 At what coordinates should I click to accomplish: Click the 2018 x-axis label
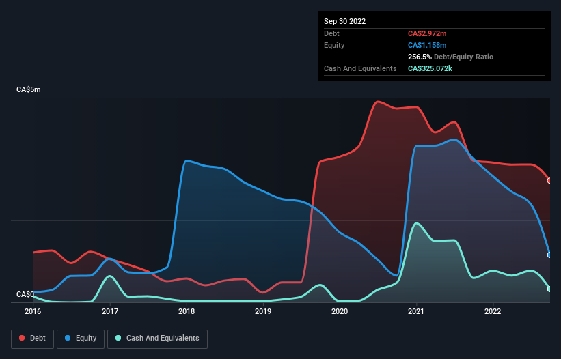pos(187,311)
